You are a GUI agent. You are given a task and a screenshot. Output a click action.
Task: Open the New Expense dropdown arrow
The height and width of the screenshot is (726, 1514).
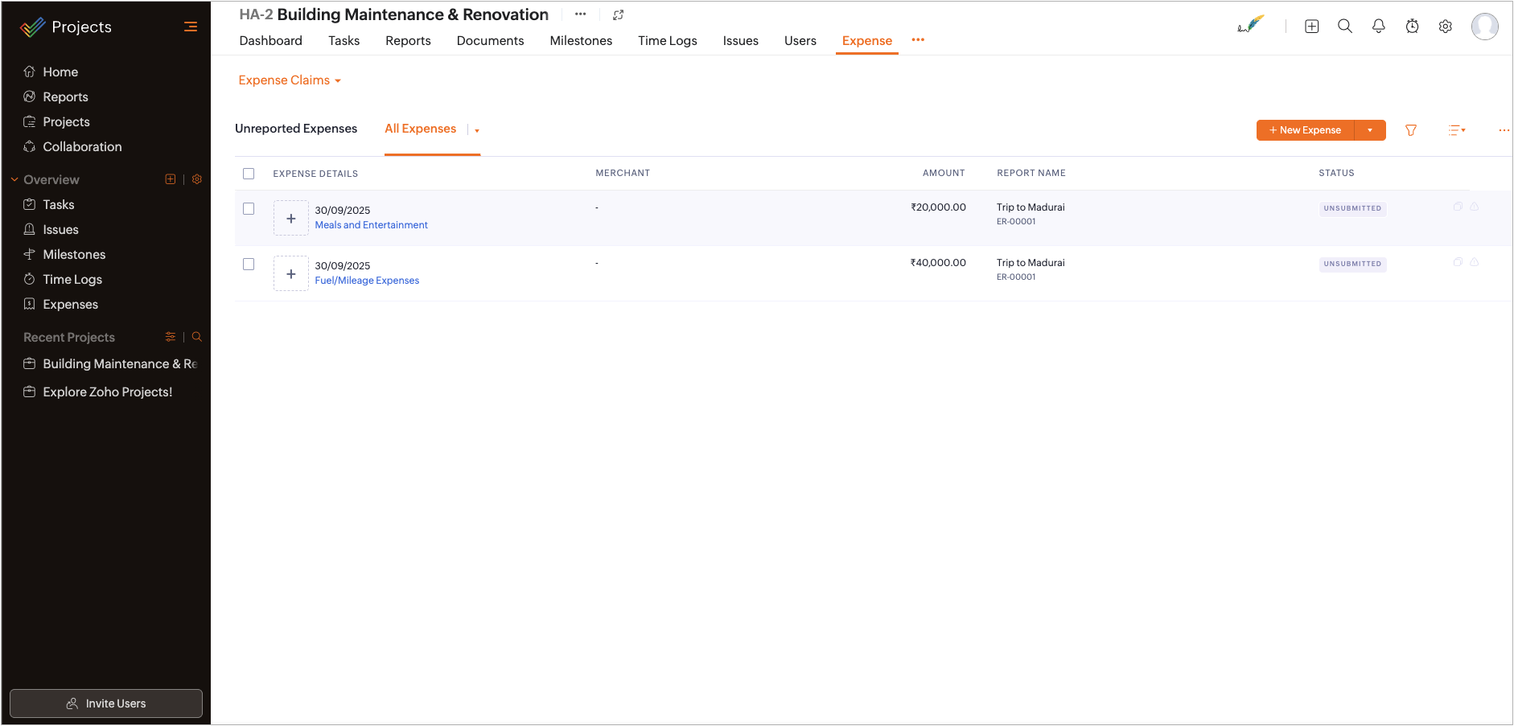[1369, 130]
